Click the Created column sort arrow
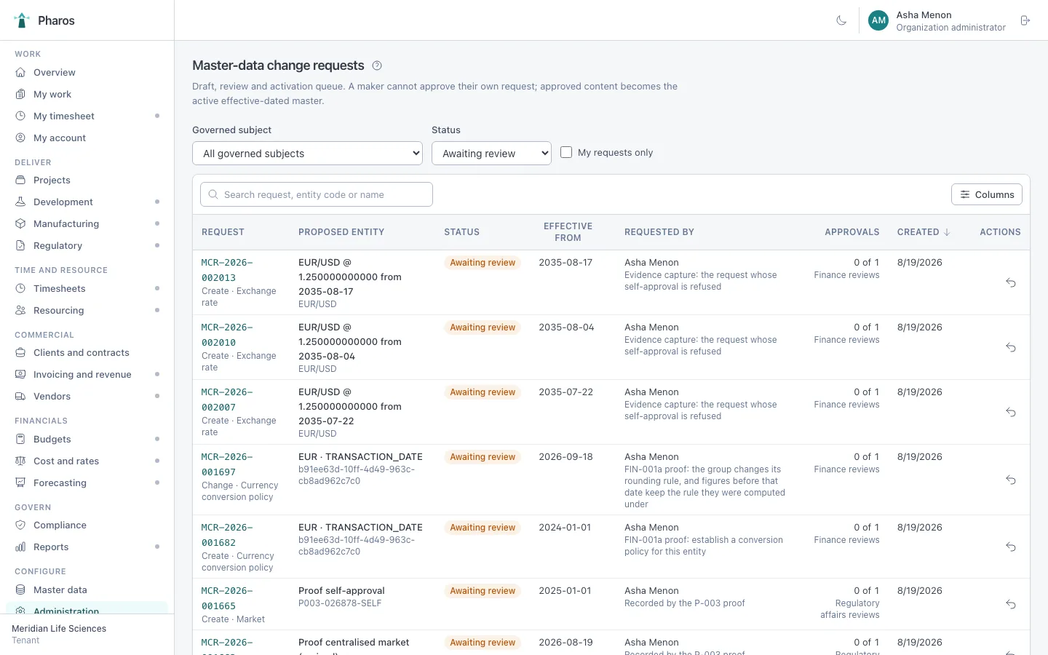1048x655 pixels. click(947, 232)
